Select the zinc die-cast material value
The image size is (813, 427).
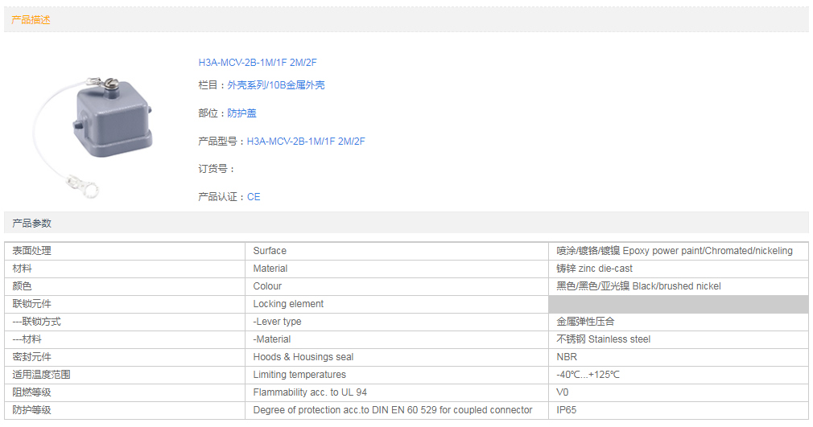point(594,269)
